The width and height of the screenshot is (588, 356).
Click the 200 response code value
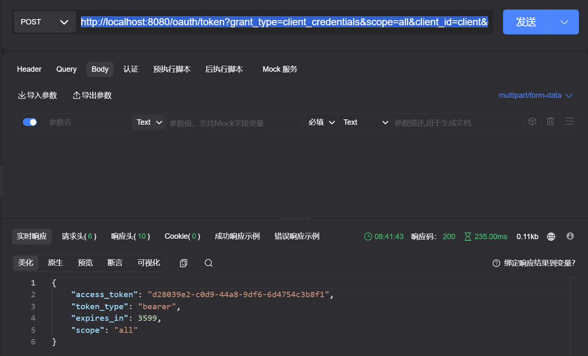449,237
